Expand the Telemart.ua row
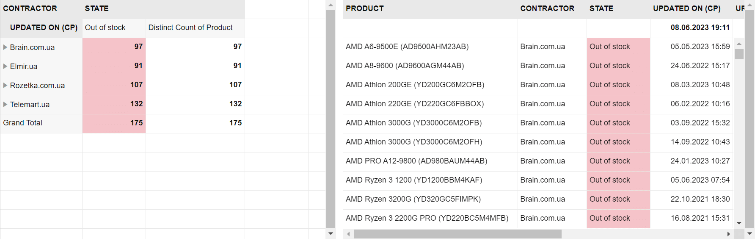755x241 pixels. [x=5, y=105]
